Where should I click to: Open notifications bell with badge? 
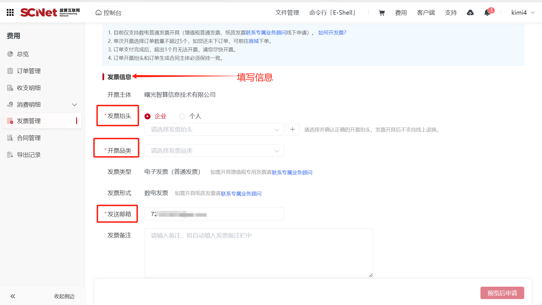pyautogui.click(x=487, y=13)
